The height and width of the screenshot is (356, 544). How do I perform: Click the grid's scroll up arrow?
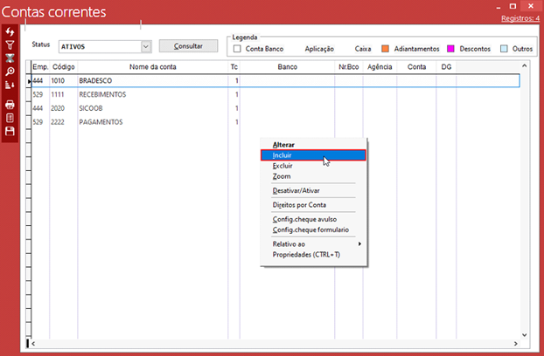click(x=525, y=65)
